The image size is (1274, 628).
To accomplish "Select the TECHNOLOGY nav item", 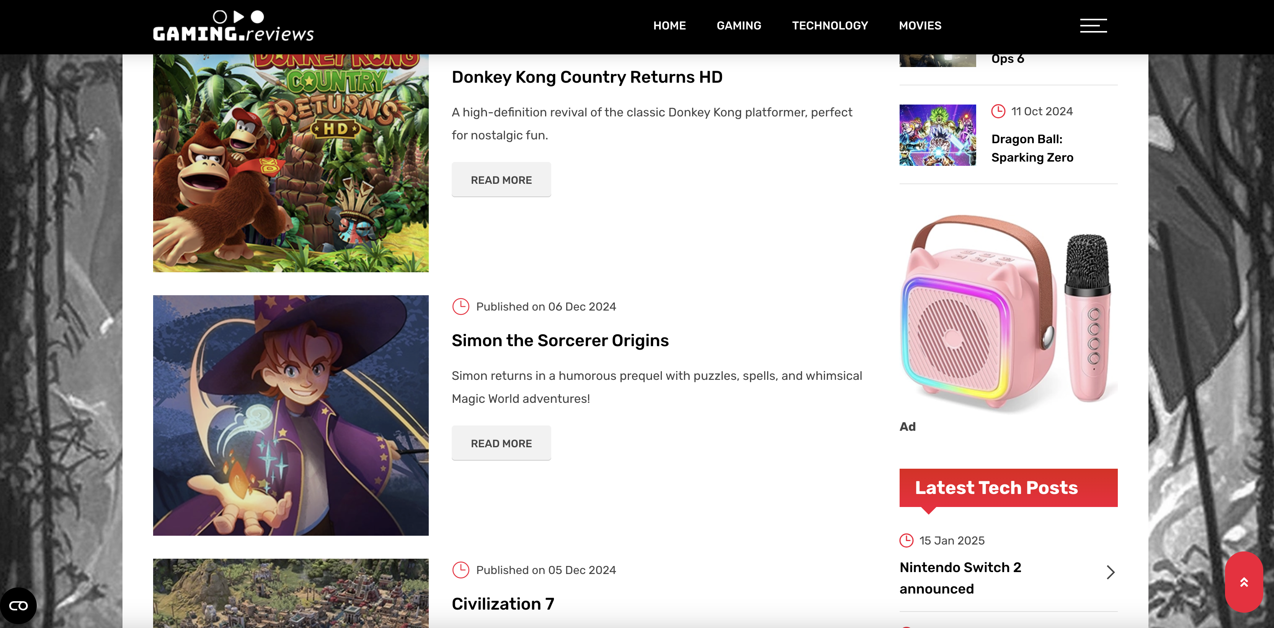I will click(x=830, y=26).
